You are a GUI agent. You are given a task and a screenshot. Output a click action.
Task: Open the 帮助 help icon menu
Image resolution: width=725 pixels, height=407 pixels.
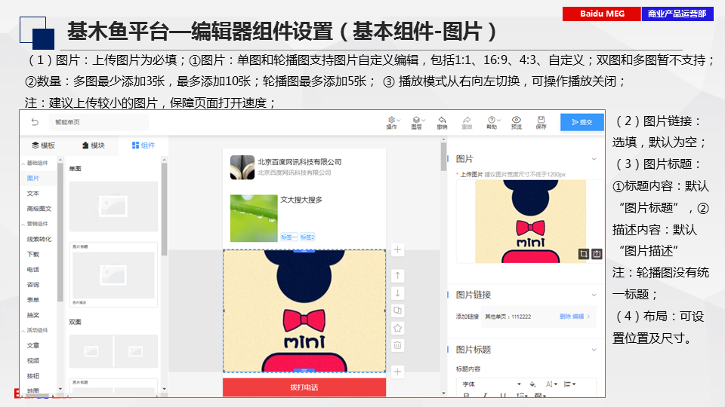492,123
